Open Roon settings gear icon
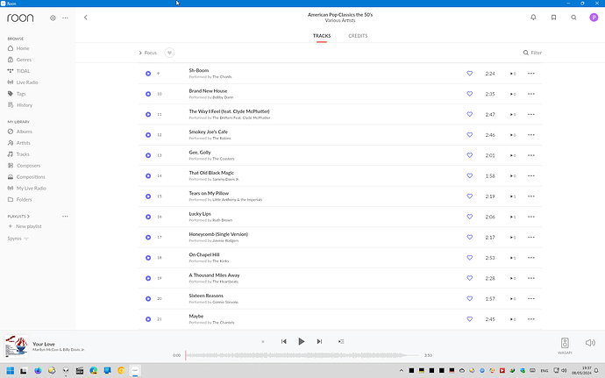 [53, 18]
